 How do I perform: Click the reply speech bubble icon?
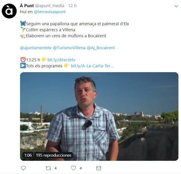coord(23,168)
